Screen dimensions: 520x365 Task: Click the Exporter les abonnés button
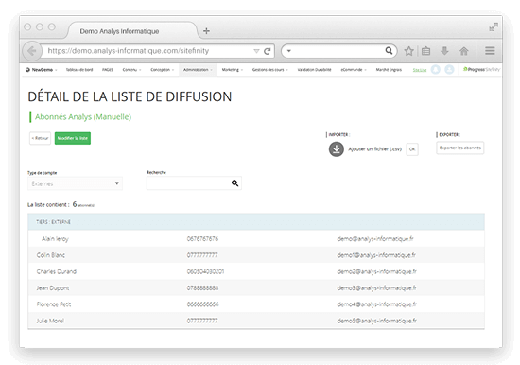coord(460,148)
